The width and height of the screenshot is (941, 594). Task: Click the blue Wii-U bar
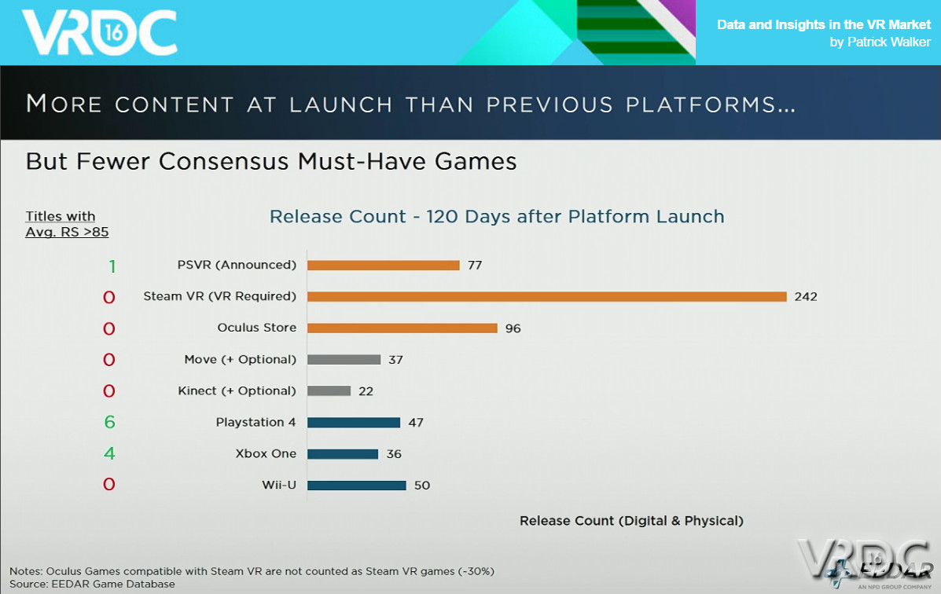point(356,485)
